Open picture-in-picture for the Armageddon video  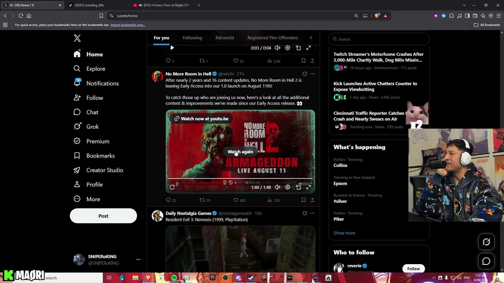point(298,187)
